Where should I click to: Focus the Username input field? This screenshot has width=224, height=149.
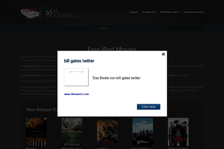click(x=37, y=29)
